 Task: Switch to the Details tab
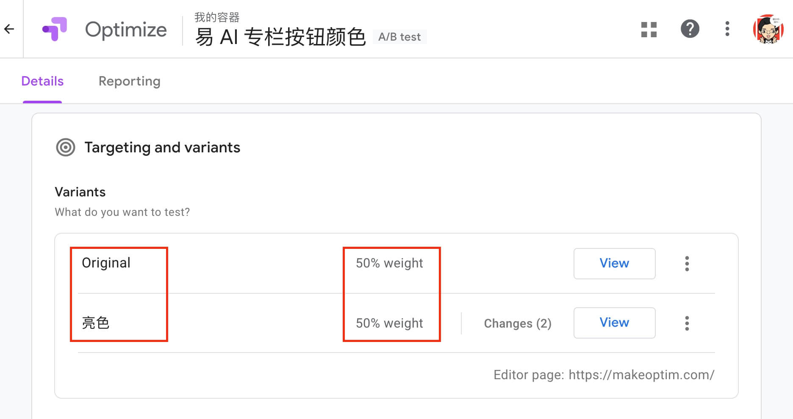(42, 81)
